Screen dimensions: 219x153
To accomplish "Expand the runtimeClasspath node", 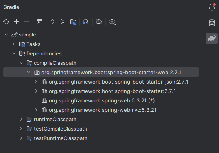I will click(x=21, y=119).
